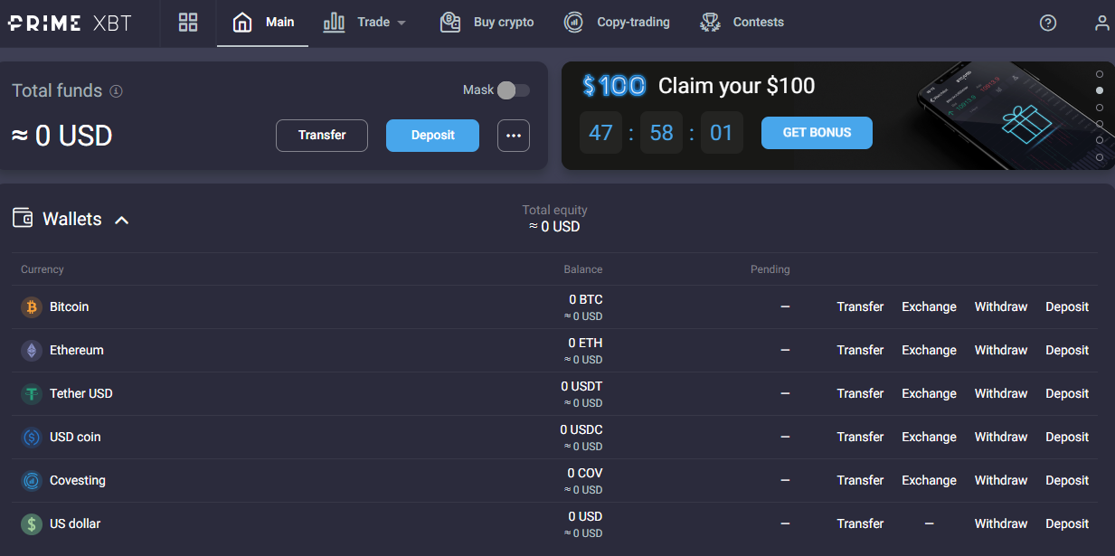This screenshot has width=1115, height=556.
Task: Click the GET BONUS button
Action: 817,133
